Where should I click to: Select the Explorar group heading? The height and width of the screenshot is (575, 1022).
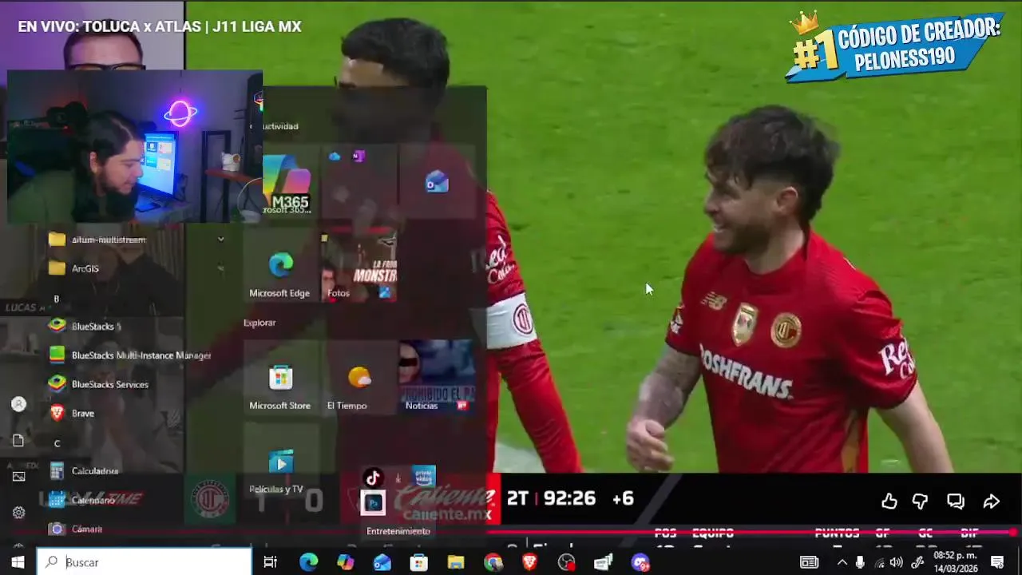(x=259, y=323)
